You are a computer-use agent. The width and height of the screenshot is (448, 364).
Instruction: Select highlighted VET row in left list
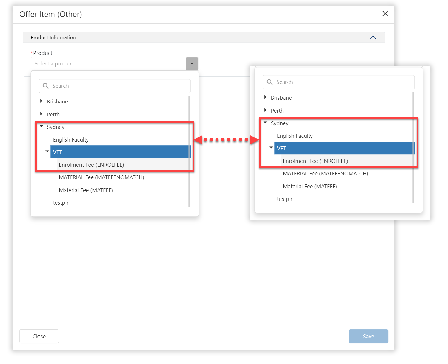pos(120,152)
